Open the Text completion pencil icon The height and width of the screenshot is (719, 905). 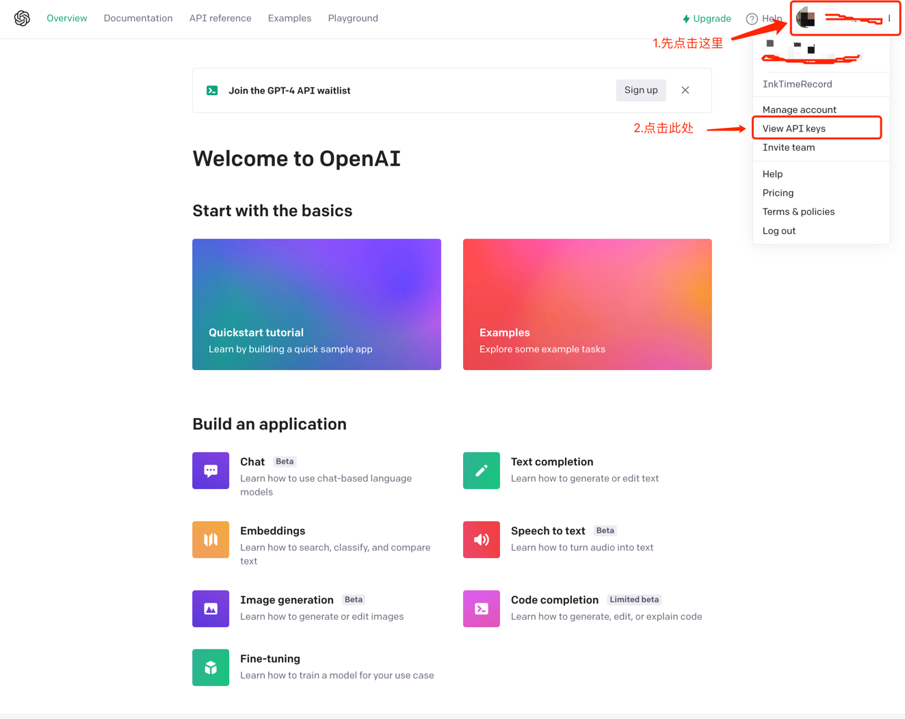[482, 471]
